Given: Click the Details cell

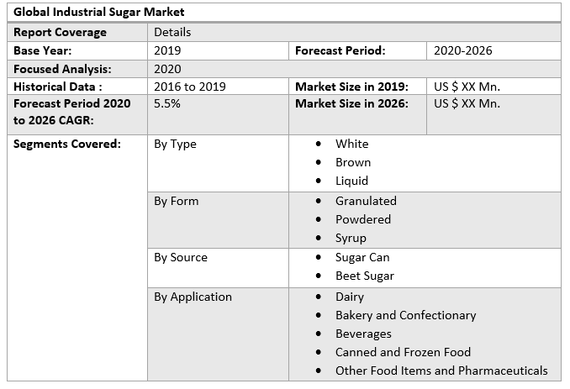Looking at the screenshot, I should [x=172, y=32].
